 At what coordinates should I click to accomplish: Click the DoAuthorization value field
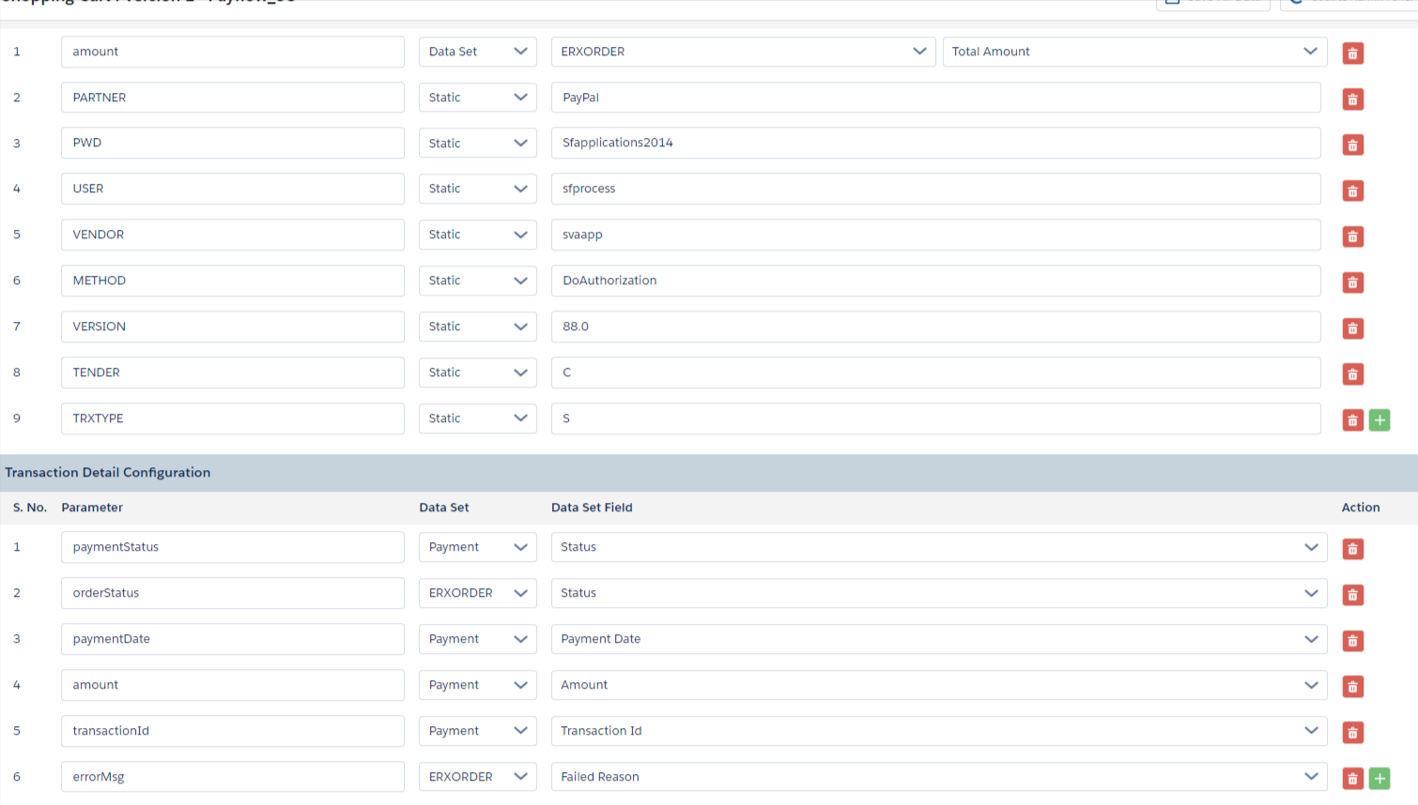[935, 281]
